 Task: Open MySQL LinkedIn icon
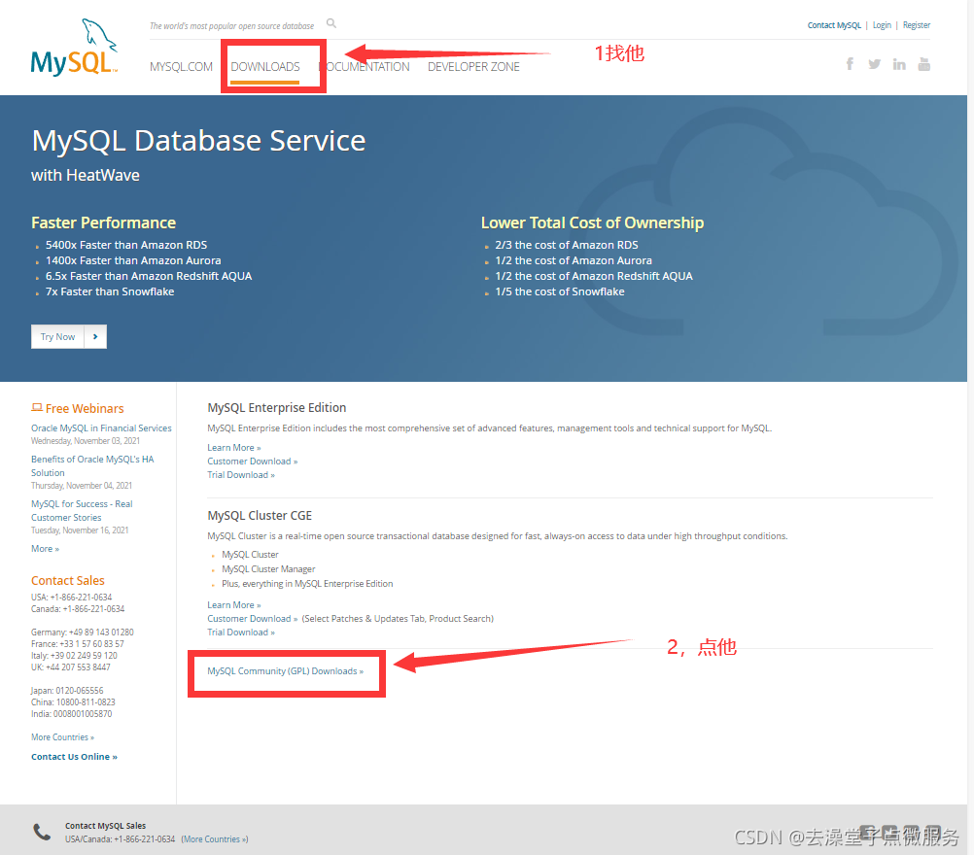tap(899, 64)
